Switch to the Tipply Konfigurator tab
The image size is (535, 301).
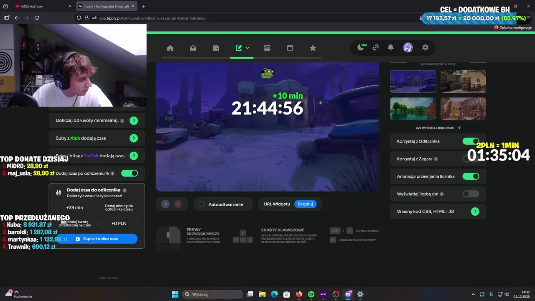pos(107,6)
